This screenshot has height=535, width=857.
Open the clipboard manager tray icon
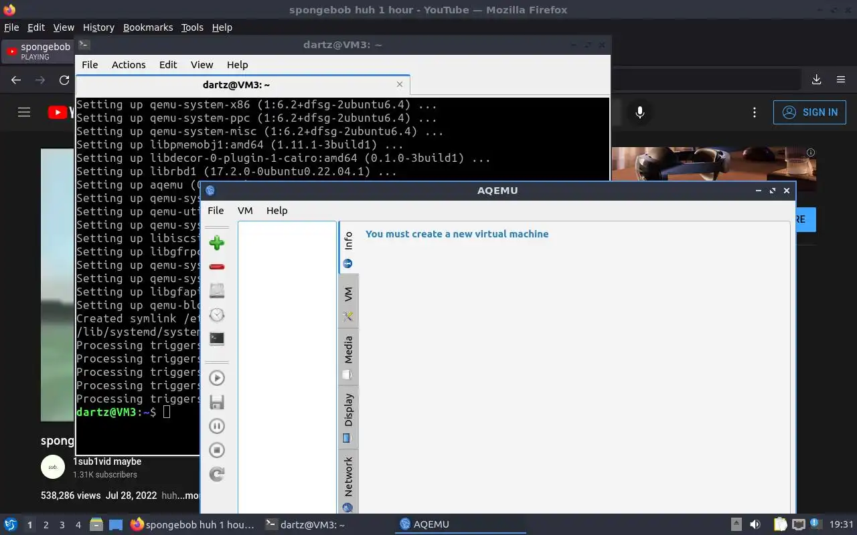click(780, 524)
